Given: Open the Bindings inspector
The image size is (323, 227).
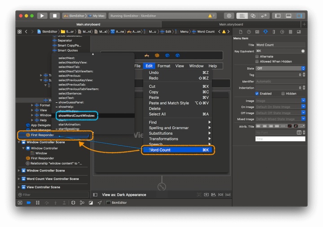Looking at the screenshot, I should 290,32.
